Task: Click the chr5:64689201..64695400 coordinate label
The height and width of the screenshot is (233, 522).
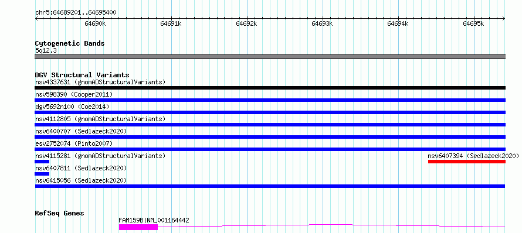Action: coord(76,12)
